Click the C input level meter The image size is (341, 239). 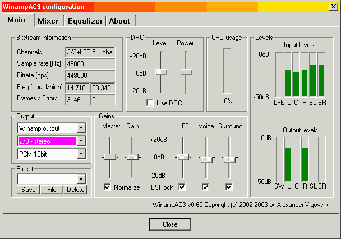click(296, 75)
